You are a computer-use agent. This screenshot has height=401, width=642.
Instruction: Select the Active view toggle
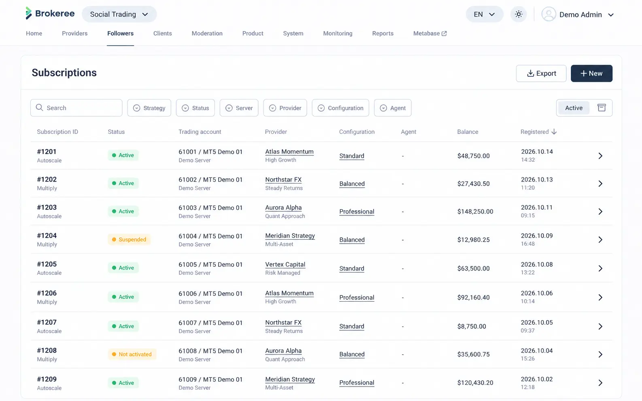click(x=574, y=108)
